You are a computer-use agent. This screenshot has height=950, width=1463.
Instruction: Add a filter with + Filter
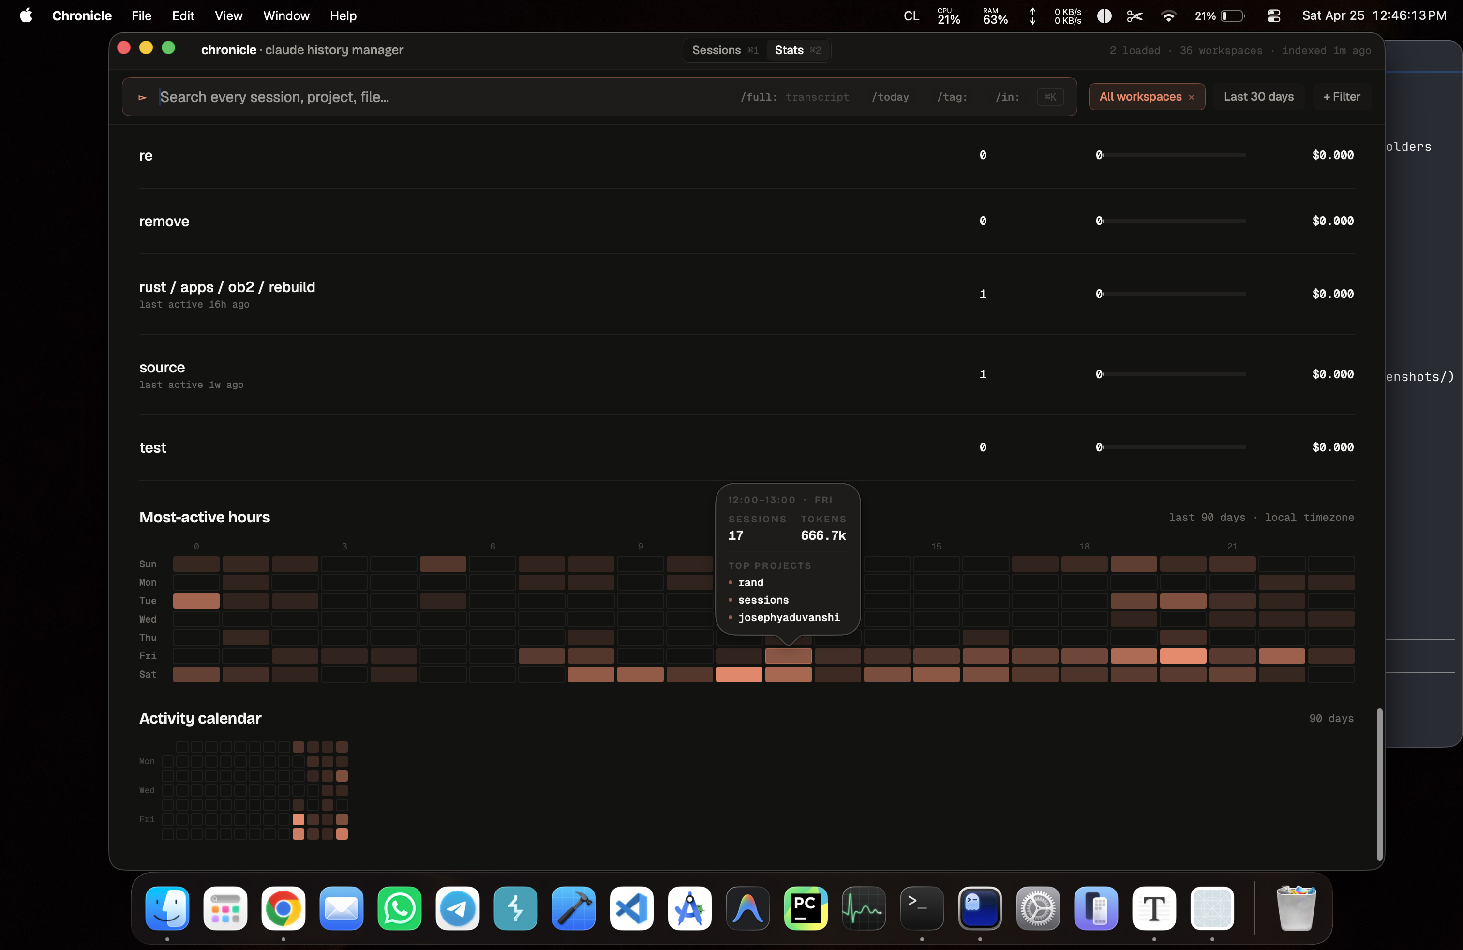pyautogui.click(x=1341, y=96)
